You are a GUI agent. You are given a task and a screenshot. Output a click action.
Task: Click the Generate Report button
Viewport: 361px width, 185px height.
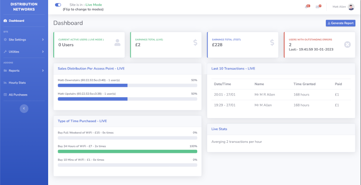click(340, 23)
